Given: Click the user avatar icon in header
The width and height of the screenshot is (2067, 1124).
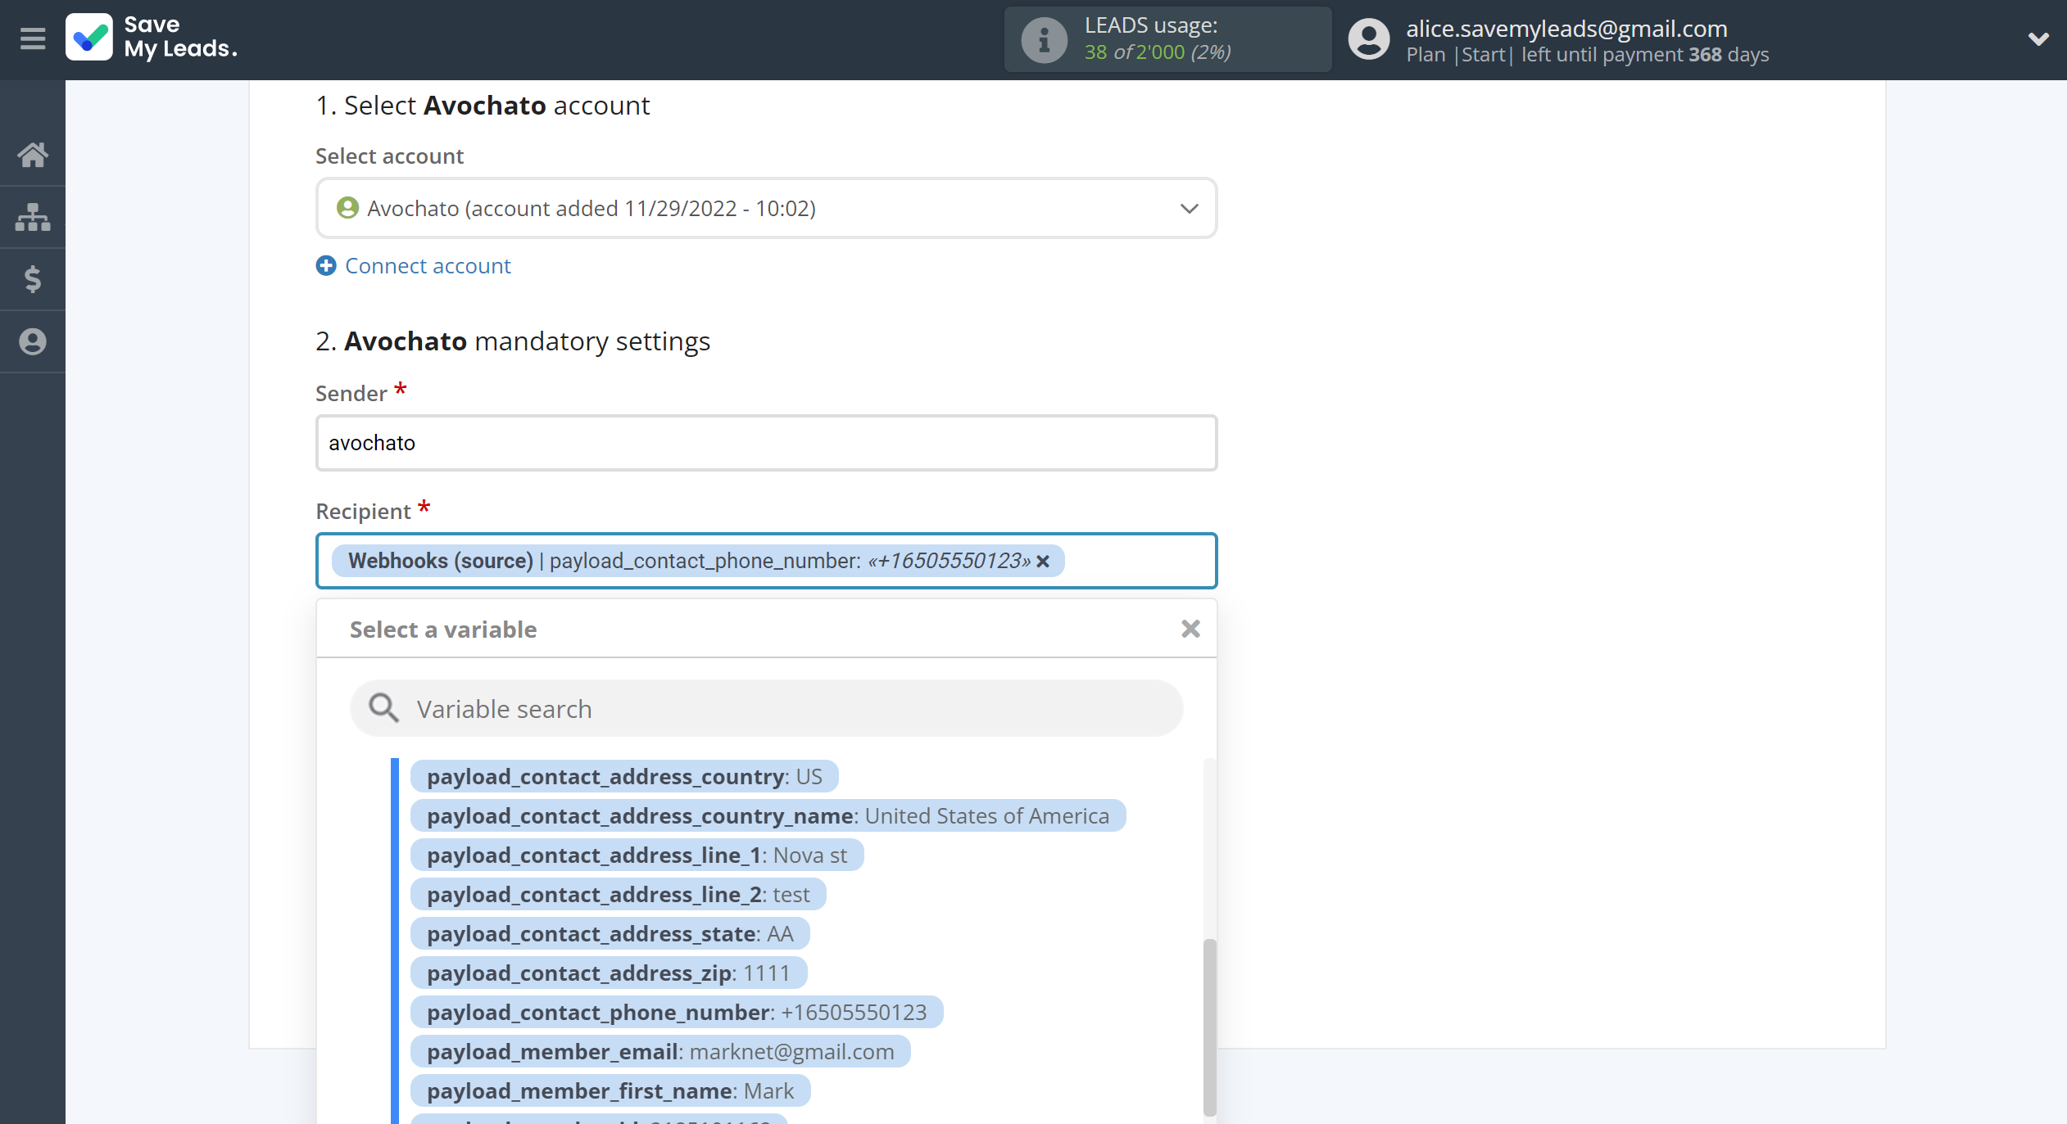Looking at the screenshot, I should coord(1369,39).
